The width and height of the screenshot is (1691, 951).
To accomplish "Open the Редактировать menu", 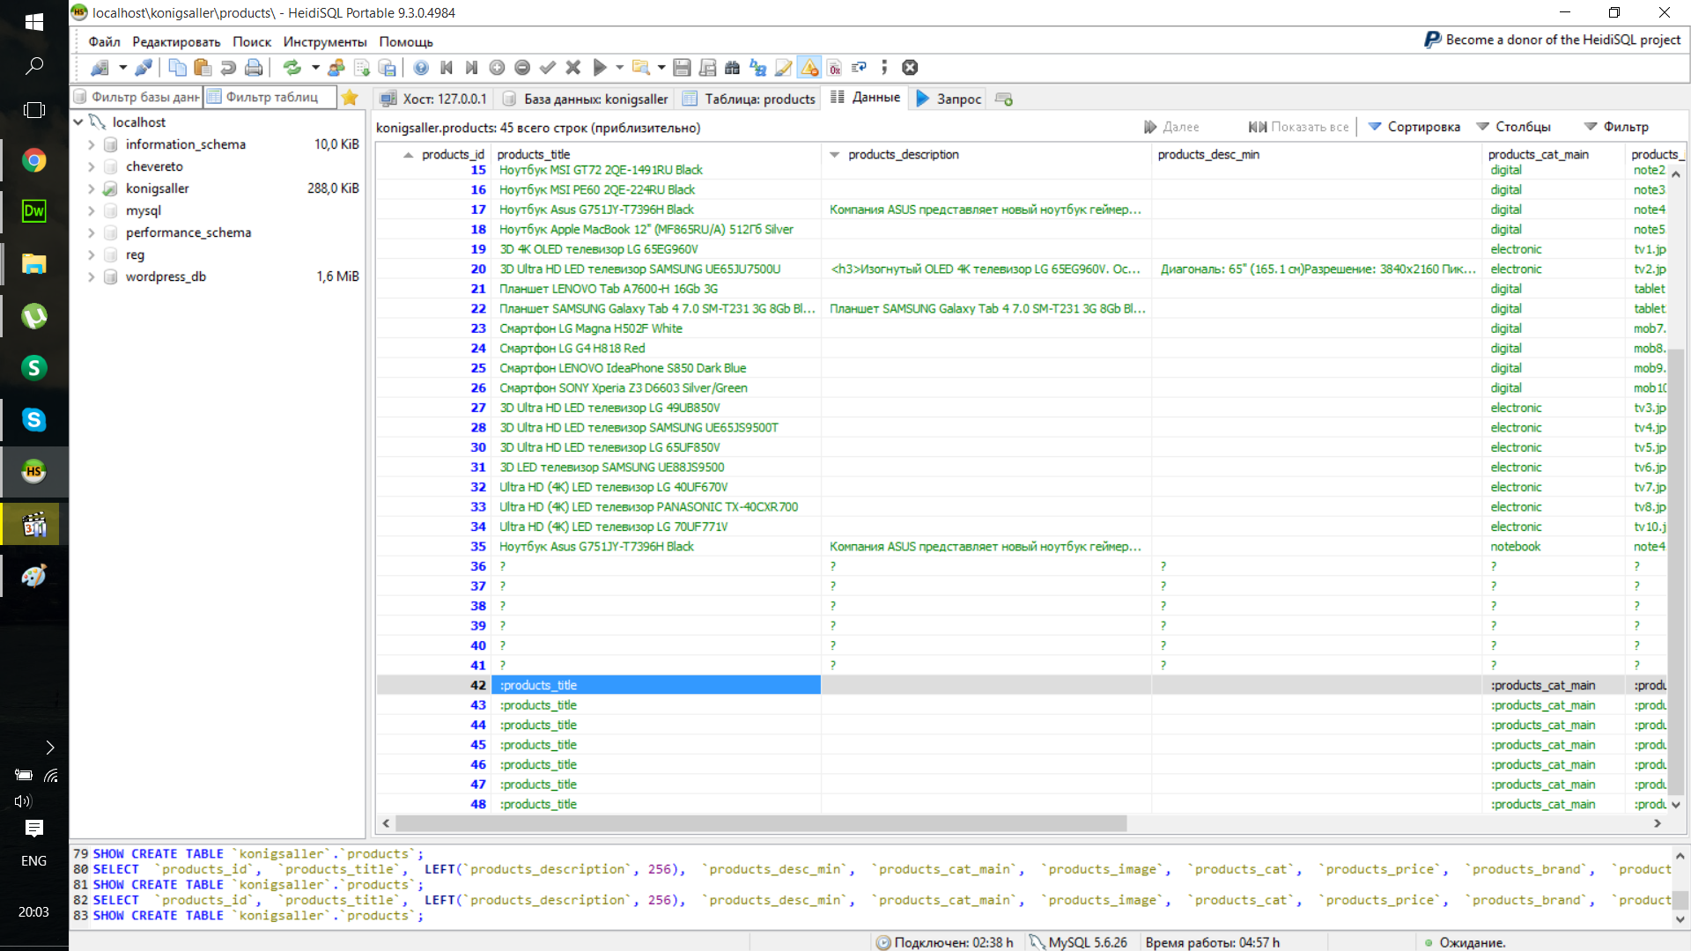I will click(x=176, y=41).
